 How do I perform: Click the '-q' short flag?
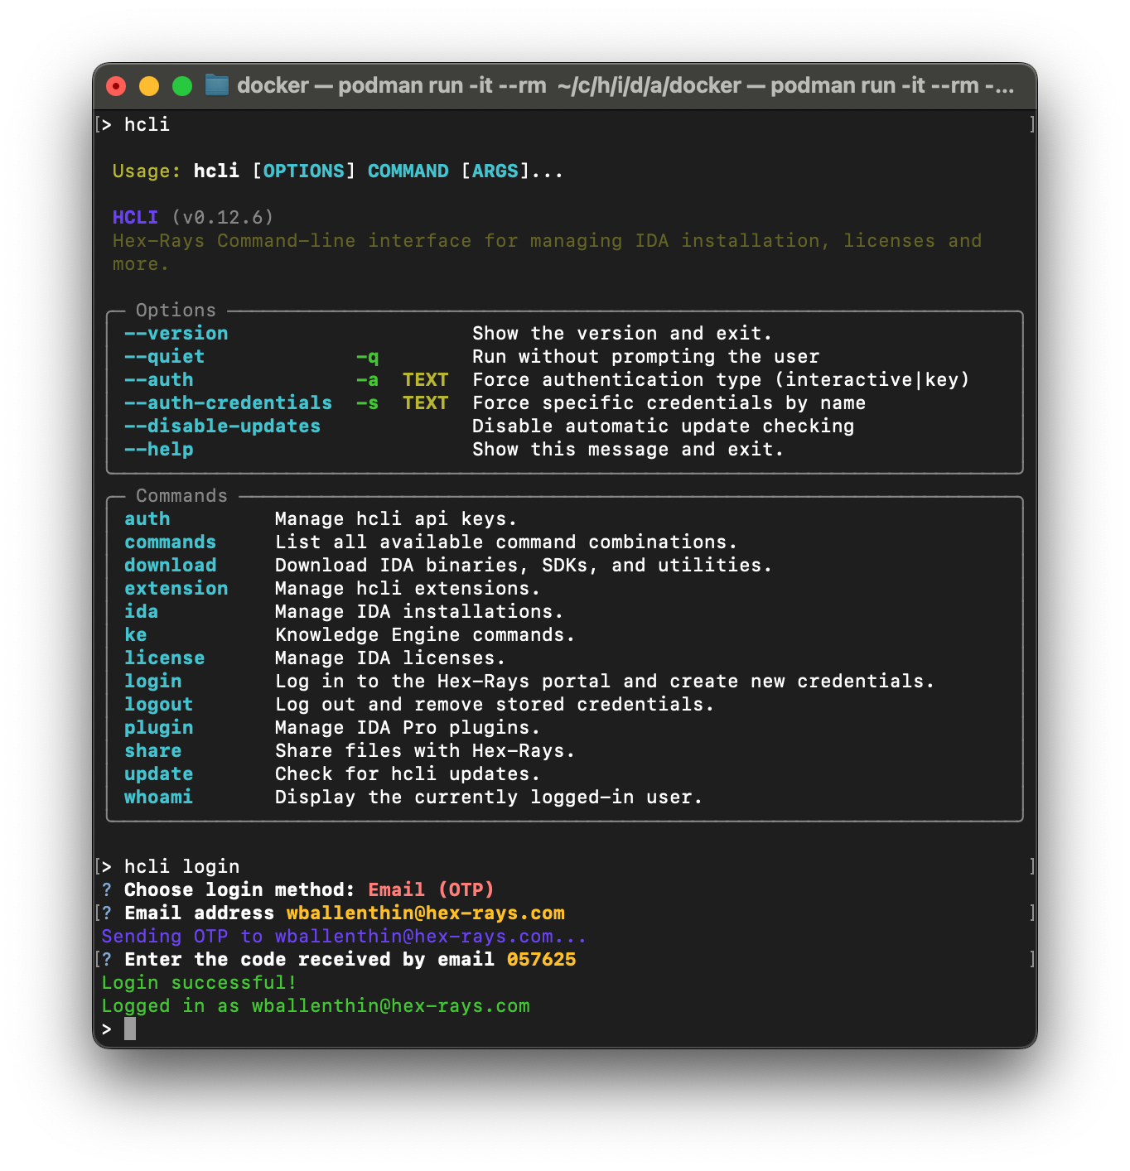[367, 356]
